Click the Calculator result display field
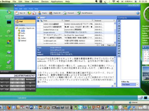This screenshot has height=111, width=149. pos(18,76)
